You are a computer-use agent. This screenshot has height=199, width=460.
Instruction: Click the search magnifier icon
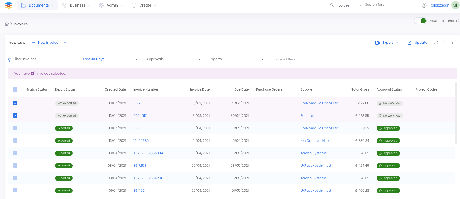(332, 5)
